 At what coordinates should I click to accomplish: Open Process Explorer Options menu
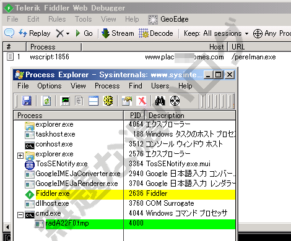50,86
